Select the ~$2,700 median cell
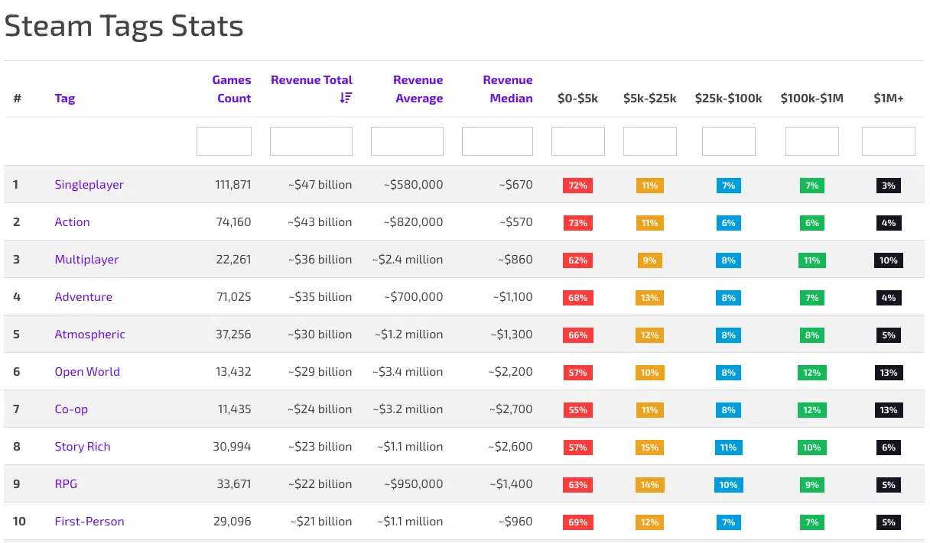The width and height of the screenshot is (930, 543). (510, 409)
